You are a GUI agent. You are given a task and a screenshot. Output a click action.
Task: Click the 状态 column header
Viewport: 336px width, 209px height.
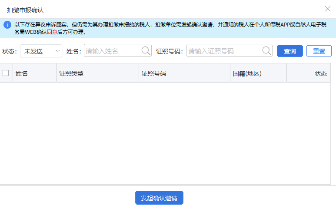308,73
